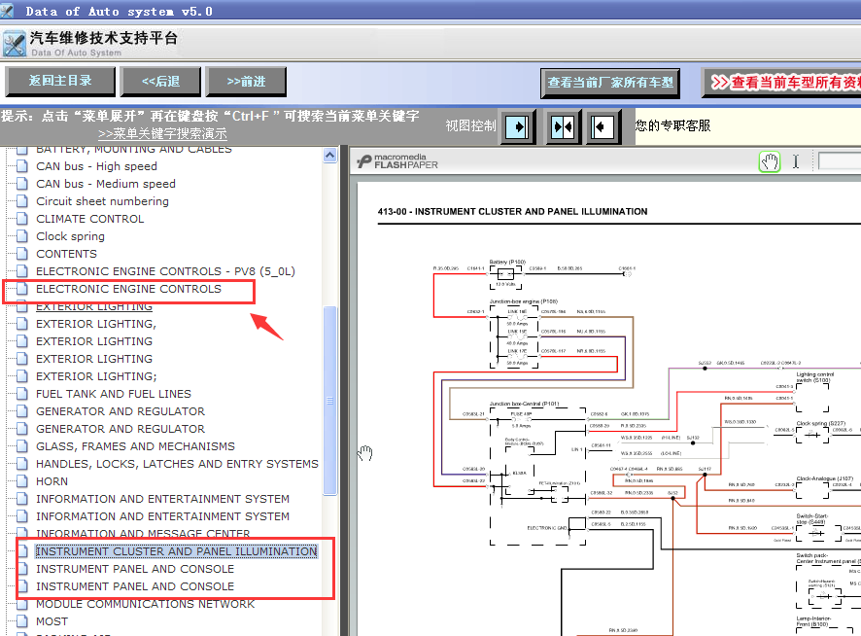Click the app icon in the title bar
This screenshot has height=636, width=861.
pyautogui.click(x=7, y=11)
